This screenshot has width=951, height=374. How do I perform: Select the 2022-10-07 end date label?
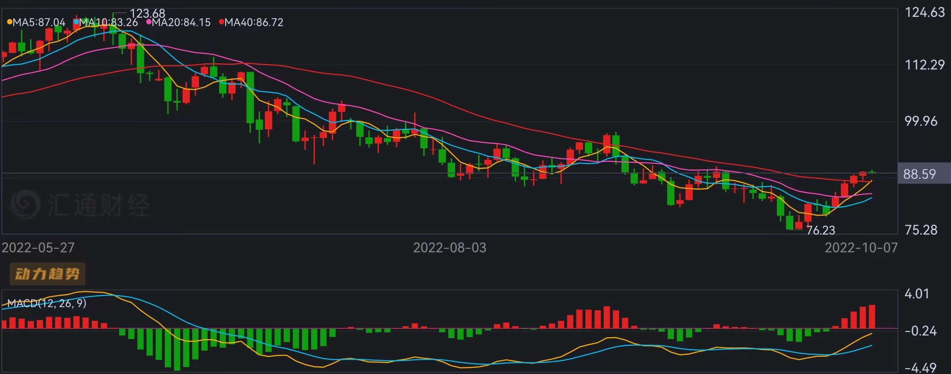click(x=861, y=247)
